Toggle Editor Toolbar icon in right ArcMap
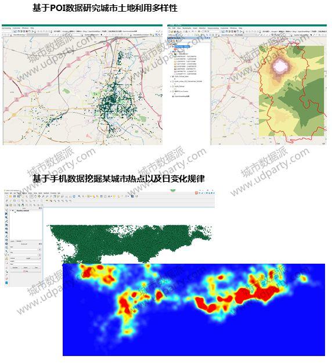The image size is (332, 363). [223, 31]
